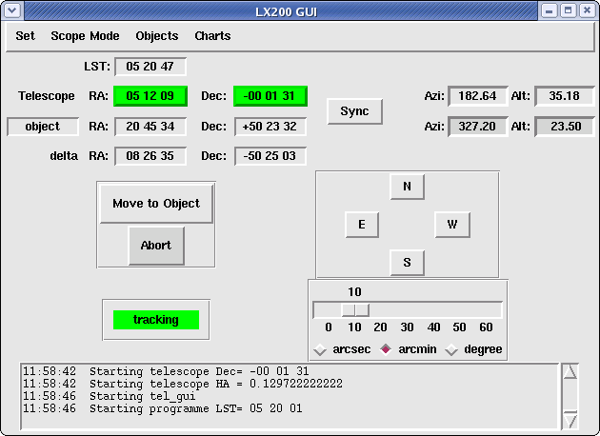Click the object label button
This screenshot has width=600, height=436.
42,127
